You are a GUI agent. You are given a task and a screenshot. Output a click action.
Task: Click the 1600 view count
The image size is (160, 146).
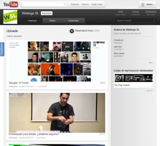click(102, 83)
